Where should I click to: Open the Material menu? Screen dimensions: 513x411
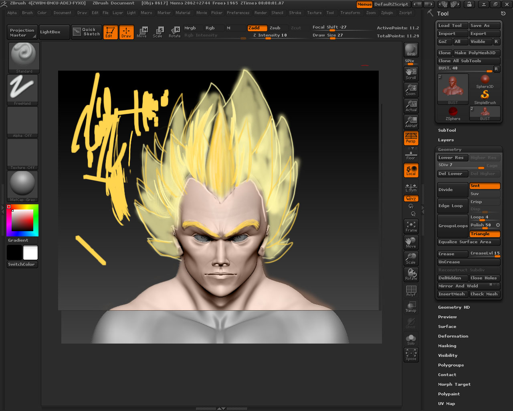tap(183, 13)
